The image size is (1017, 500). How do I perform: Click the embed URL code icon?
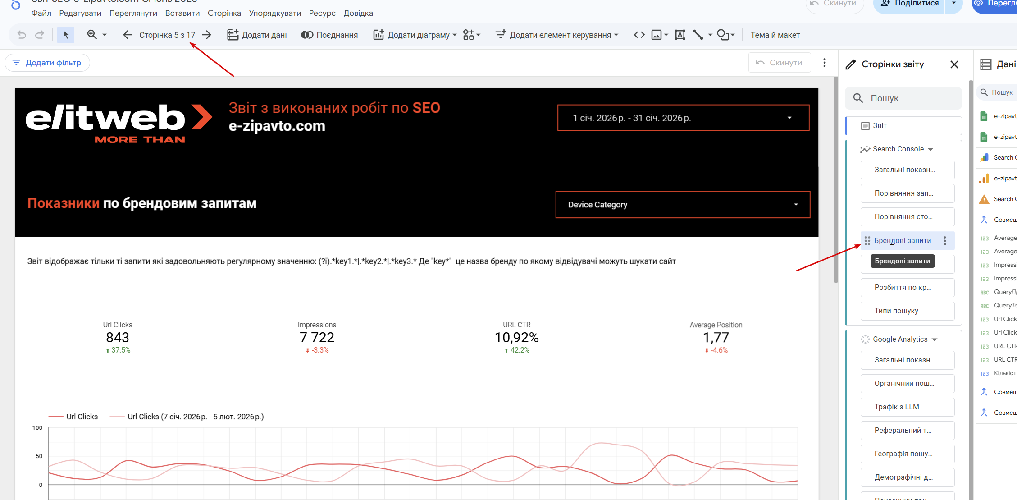tap(639, 35)
